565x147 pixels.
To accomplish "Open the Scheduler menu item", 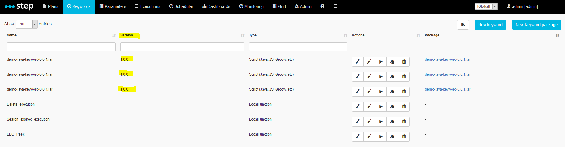I will [x=181, y=6].
